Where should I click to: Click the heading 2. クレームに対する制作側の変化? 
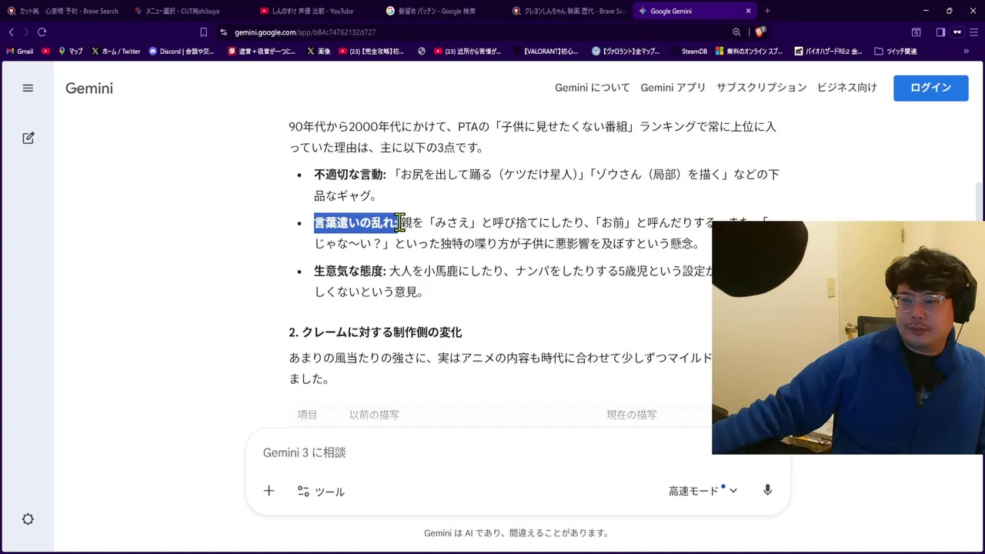pos(375,332)
